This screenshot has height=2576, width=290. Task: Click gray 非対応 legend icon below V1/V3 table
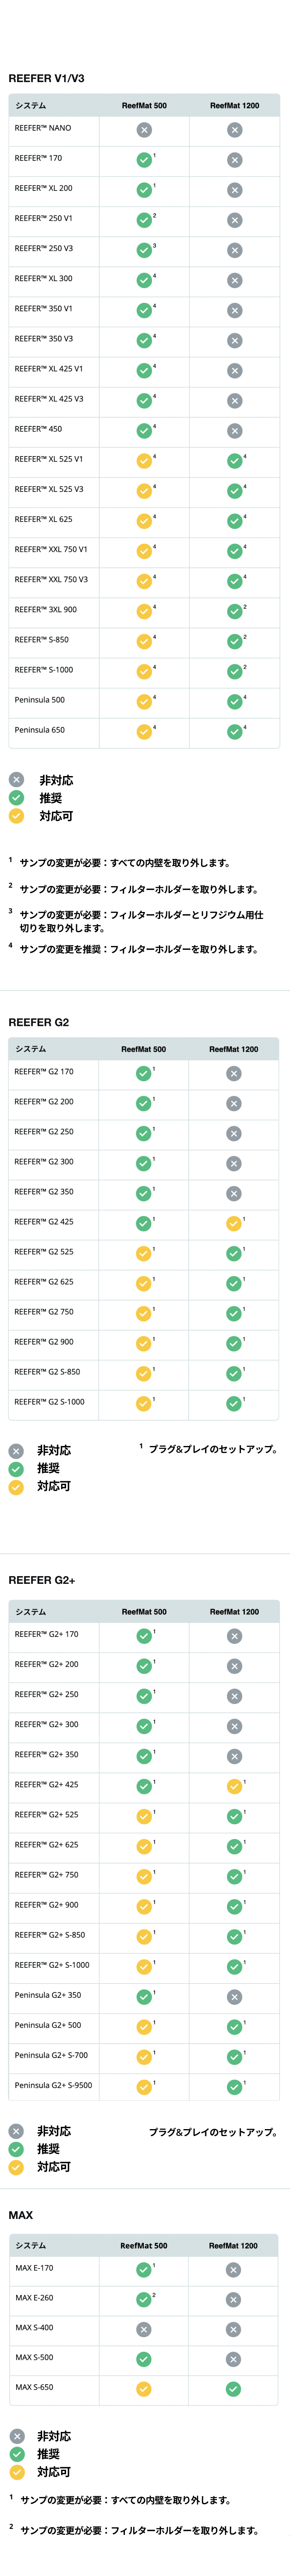point(16,780)
